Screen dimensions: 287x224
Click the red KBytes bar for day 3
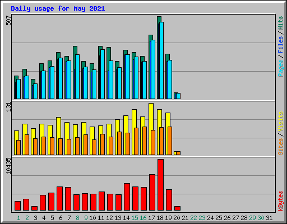(x=34, y=208)
